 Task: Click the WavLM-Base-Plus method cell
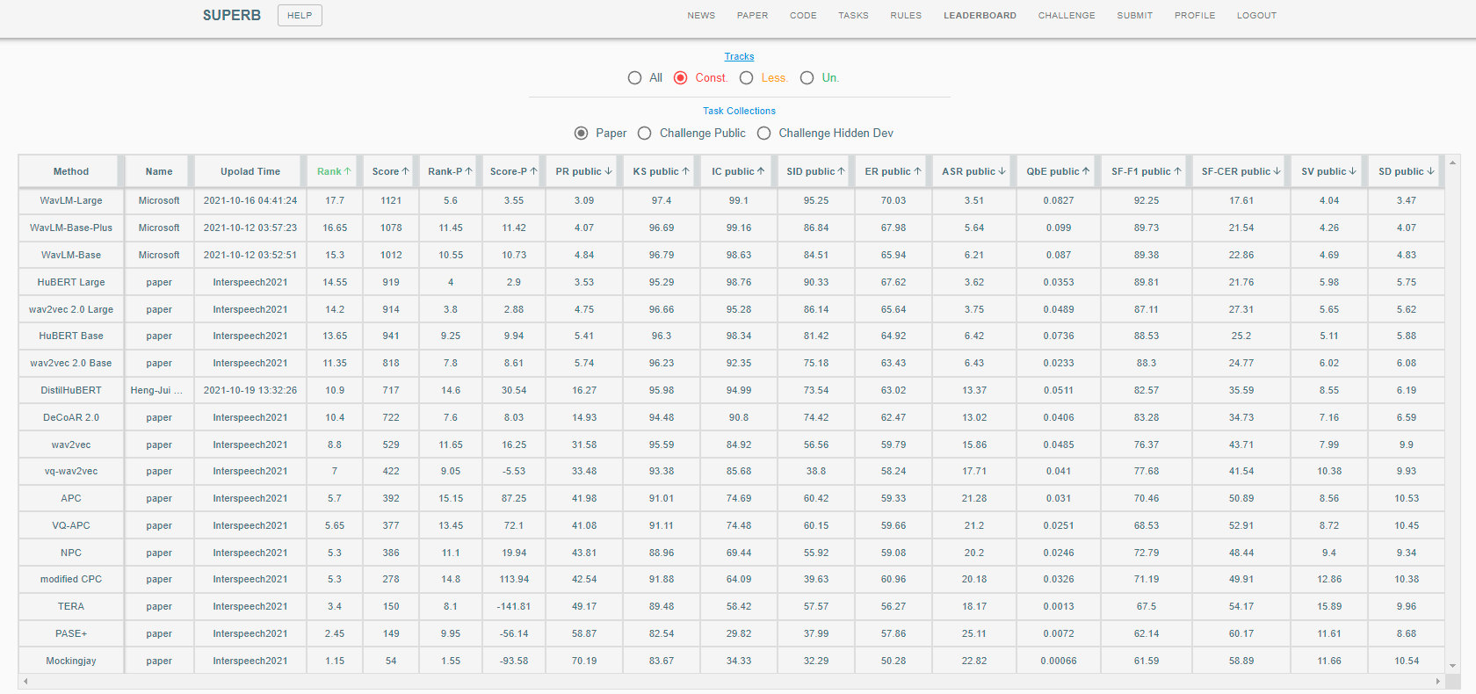coord(71,228)
